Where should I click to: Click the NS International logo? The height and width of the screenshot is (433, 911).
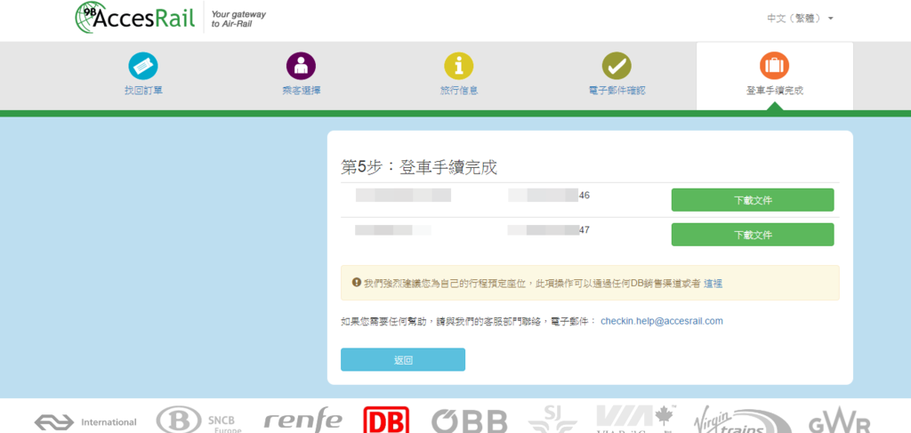click(x=85, y=421)
